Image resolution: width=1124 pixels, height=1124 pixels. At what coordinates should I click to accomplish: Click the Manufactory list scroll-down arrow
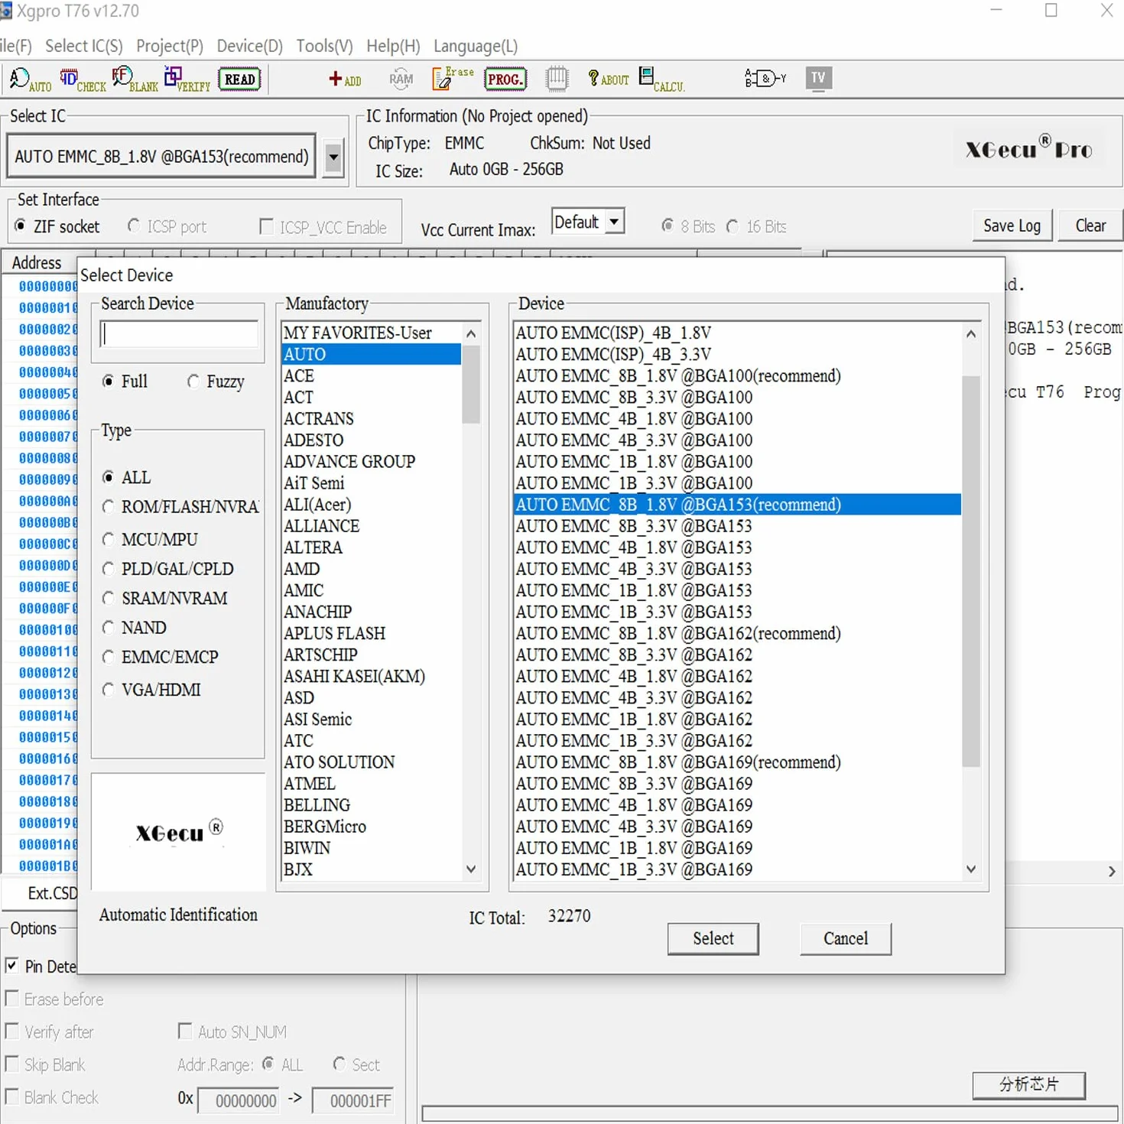471,869
